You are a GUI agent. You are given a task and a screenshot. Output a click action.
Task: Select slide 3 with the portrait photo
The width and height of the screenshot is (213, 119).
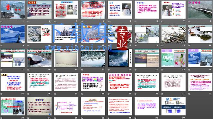click(x=66, y=9)
